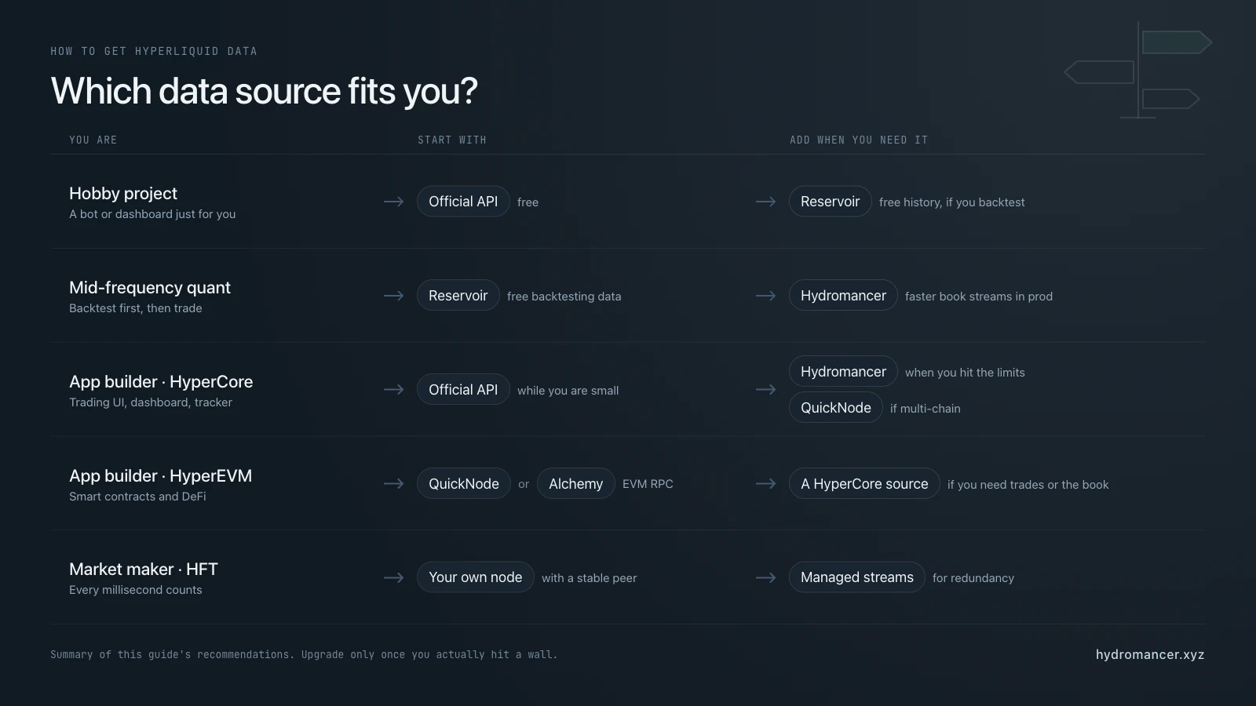Select the "START WITH" column header
The height and width of the screenshot is (706, 1256).
click(452, 140)
